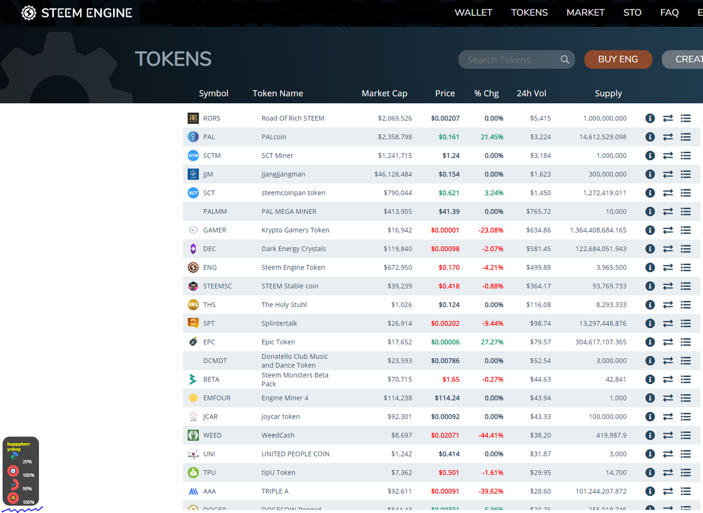Open info for EPC token
This screenshot has height=513, width=703.
[650, 342]
